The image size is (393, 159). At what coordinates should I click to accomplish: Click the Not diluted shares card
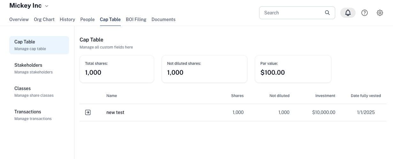pyautogui.click(x=204, y=69)
